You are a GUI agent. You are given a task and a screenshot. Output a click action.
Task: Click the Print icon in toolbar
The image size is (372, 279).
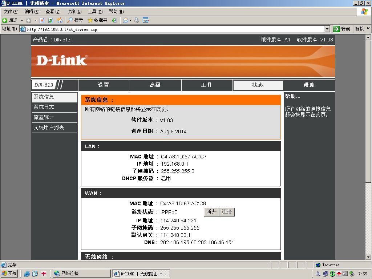tap(137, 20)
